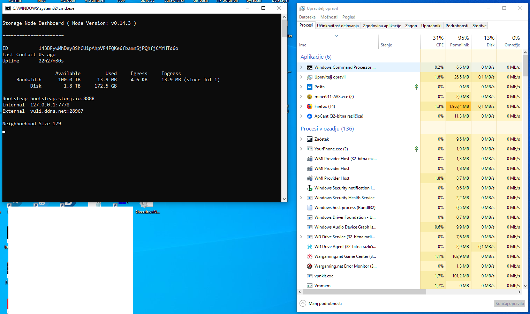This screenshot has height=314, width=530.
Task: Click the ApCent process icon
Action: pos(309,116)
